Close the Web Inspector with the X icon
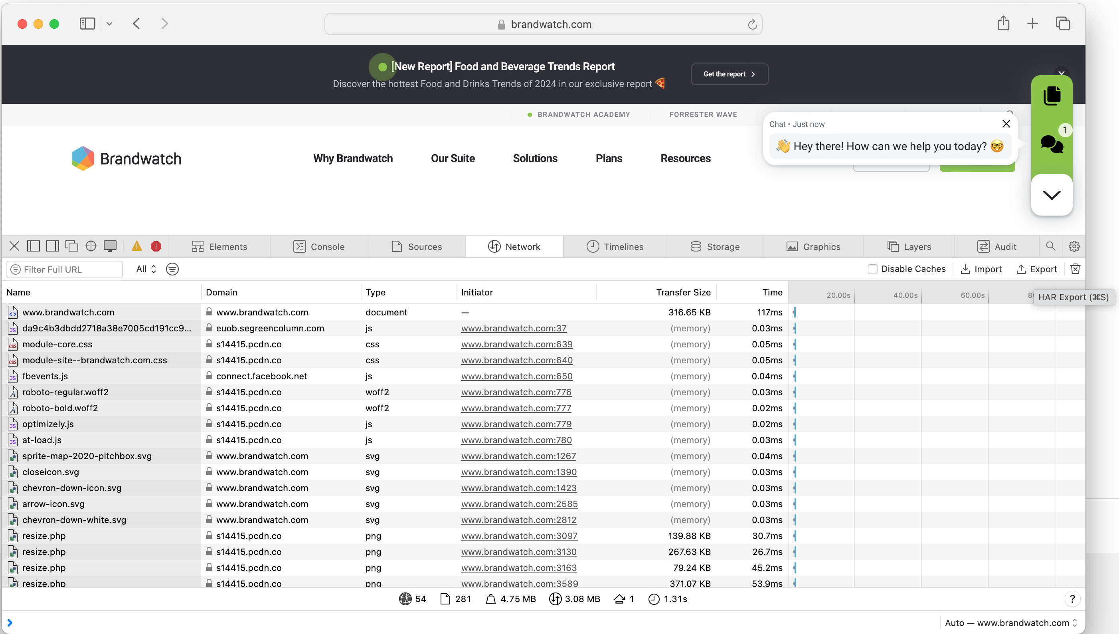Viewport: 1119px width, 634px height. pyautogui.click(x=14, y=246)
